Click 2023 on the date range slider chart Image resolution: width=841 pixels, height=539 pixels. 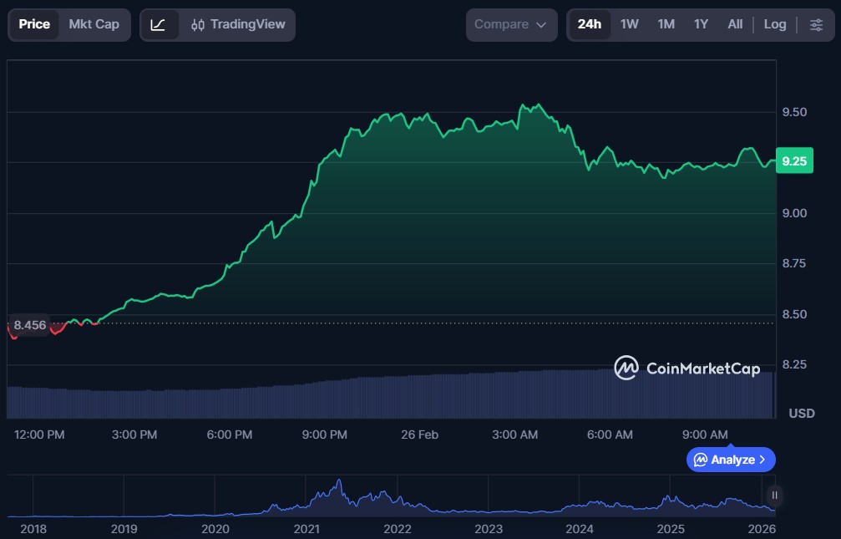click(x=488, y=529)
